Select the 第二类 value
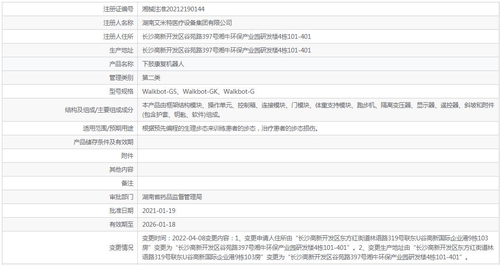The width and height of the screenshot is (500, 265). (151, 78)
